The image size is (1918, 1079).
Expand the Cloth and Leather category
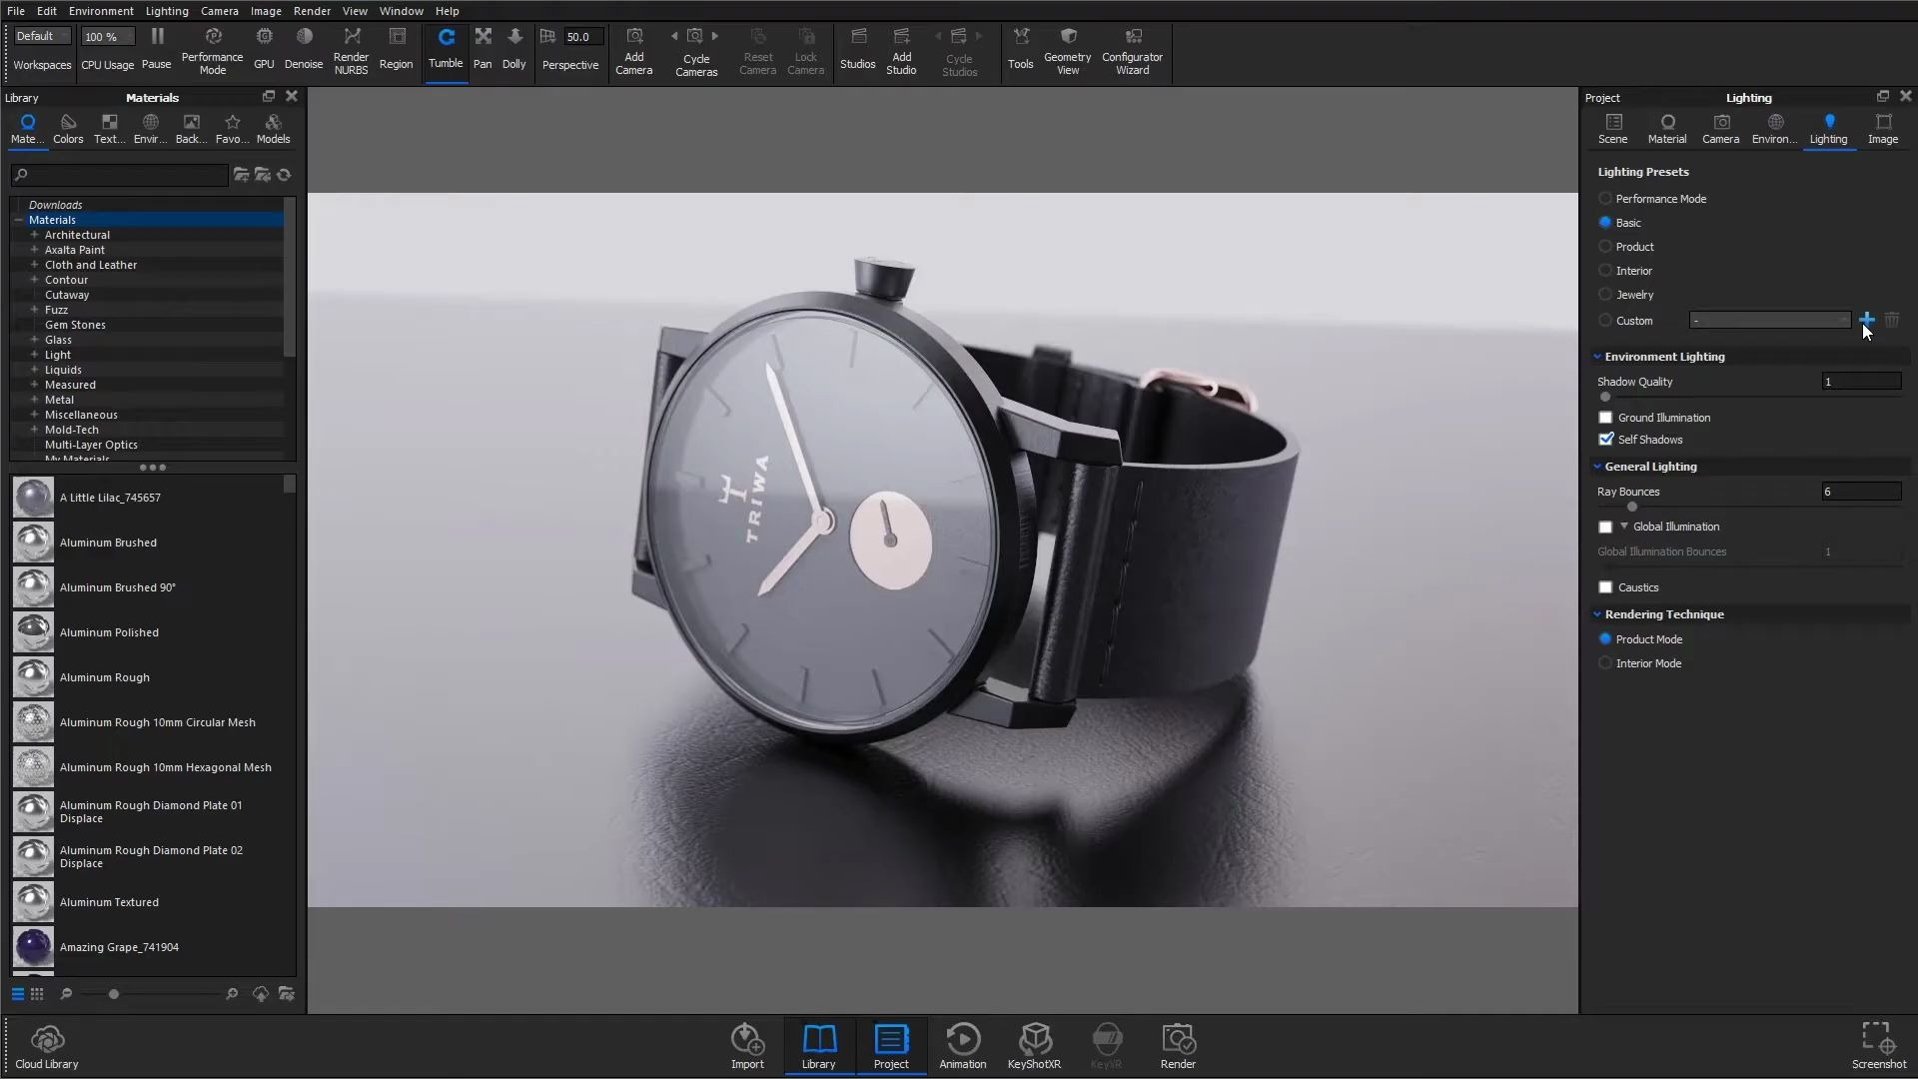(x=37, y=265)
